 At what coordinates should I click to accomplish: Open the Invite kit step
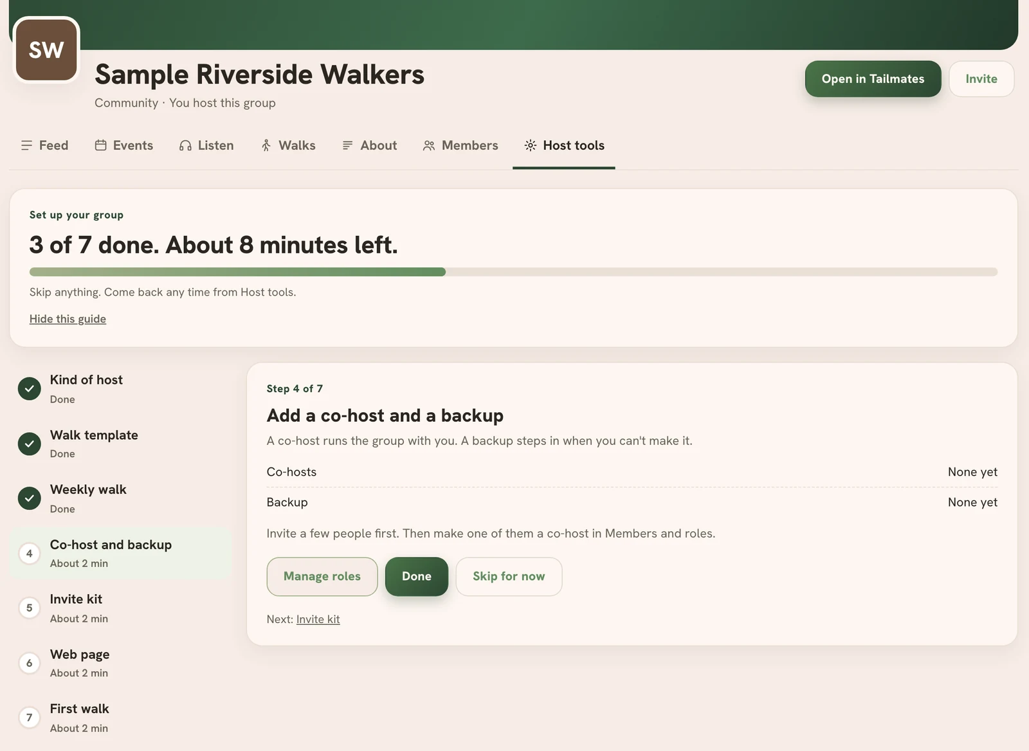tap(120, 608)
